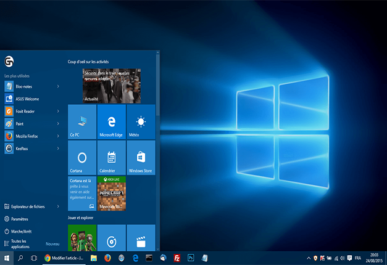Launch the Météo weather tile
387x265 pixels.
141,121
